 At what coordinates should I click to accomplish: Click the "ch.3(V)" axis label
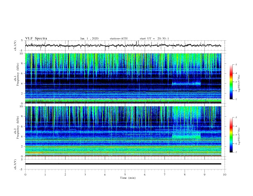click(15, 164)
